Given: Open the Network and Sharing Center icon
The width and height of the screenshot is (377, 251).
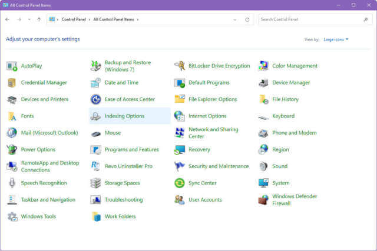Looking at the screenshot, I should point(180,133).
